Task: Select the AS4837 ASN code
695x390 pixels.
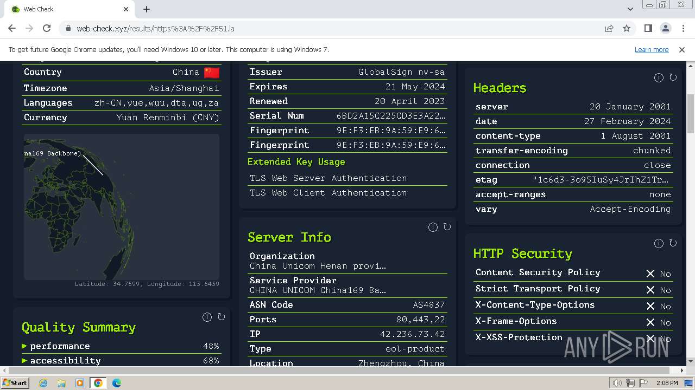Action: click(x=428, y=305)
